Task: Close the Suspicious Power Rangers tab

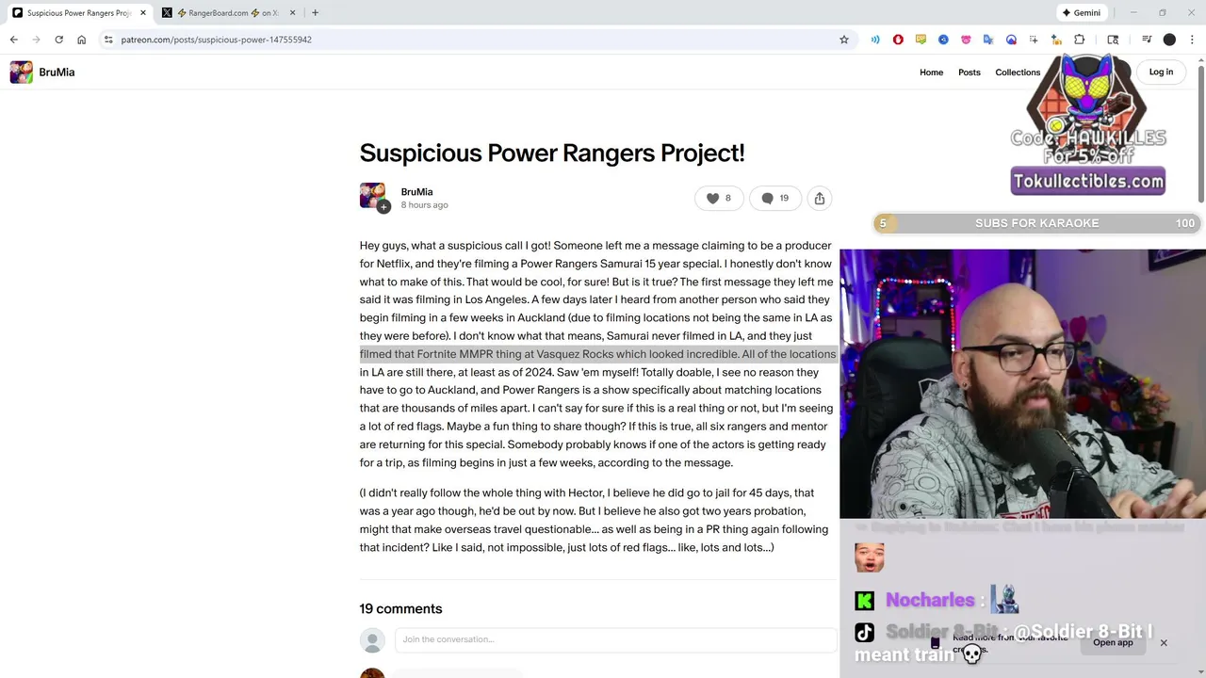Action: click(x=143, y=12)
